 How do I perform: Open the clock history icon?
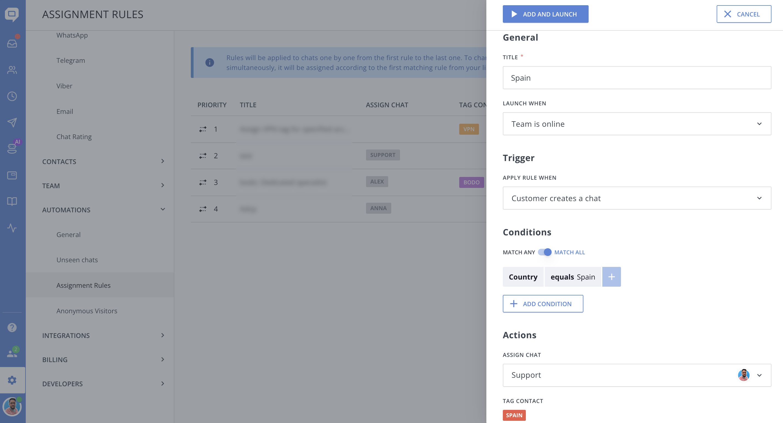(x=12, y=96)
